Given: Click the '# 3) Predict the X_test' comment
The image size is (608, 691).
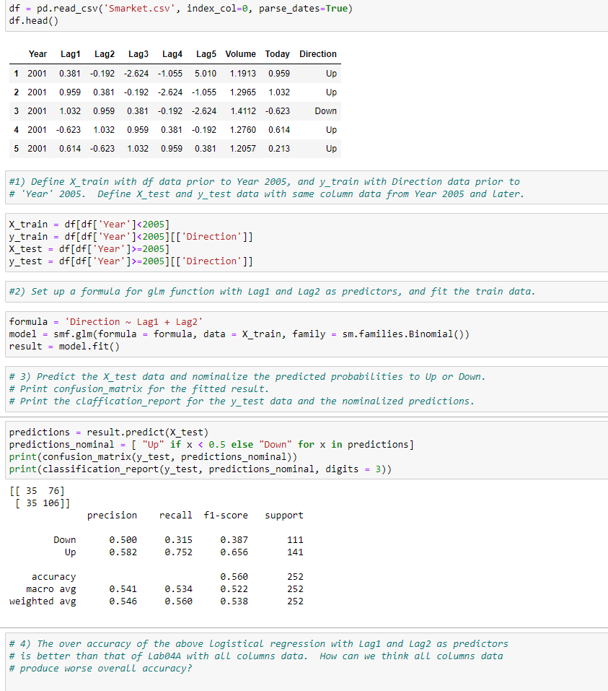Looking at the screenshot, I should tap(247, 377).
